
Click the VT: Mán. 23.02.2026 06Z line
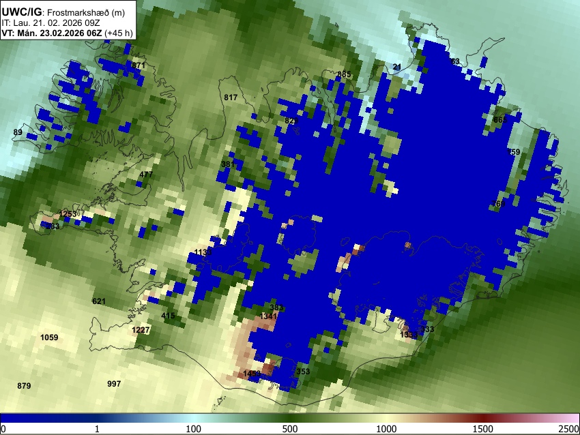click(x=51, y=33)
